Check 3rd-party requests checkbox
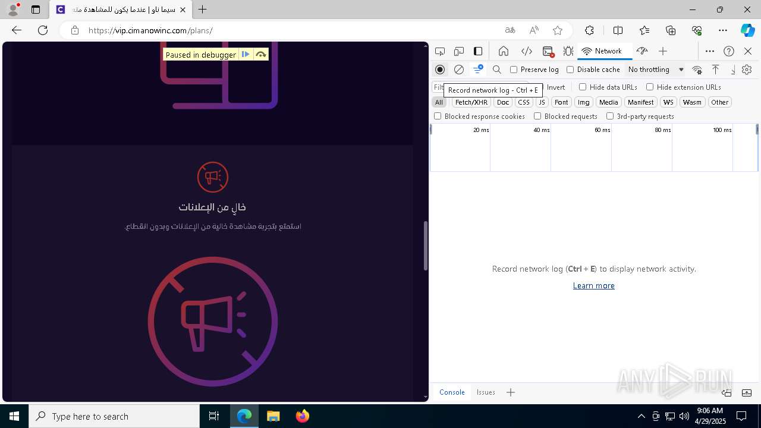The image size is (761, 428). [640, 117]
